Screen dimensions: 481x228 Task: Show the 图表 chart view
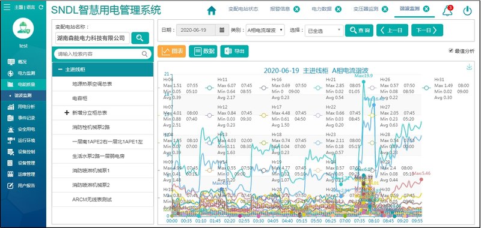coord(171,51)
